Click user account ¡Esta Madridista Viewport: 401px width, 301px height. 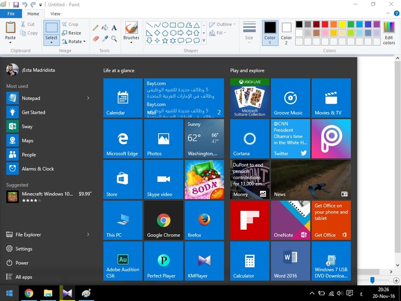31,70
